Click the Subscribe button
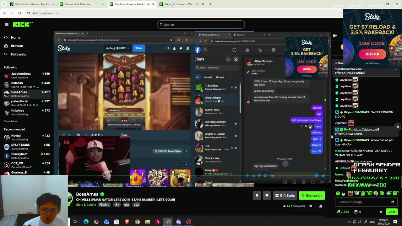 tap(312, 196)
